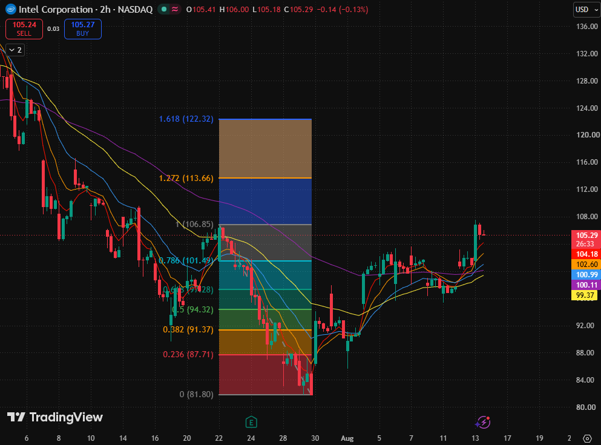Click the open price O105.41 value
The image size is (601, 445).
point(201,9)
